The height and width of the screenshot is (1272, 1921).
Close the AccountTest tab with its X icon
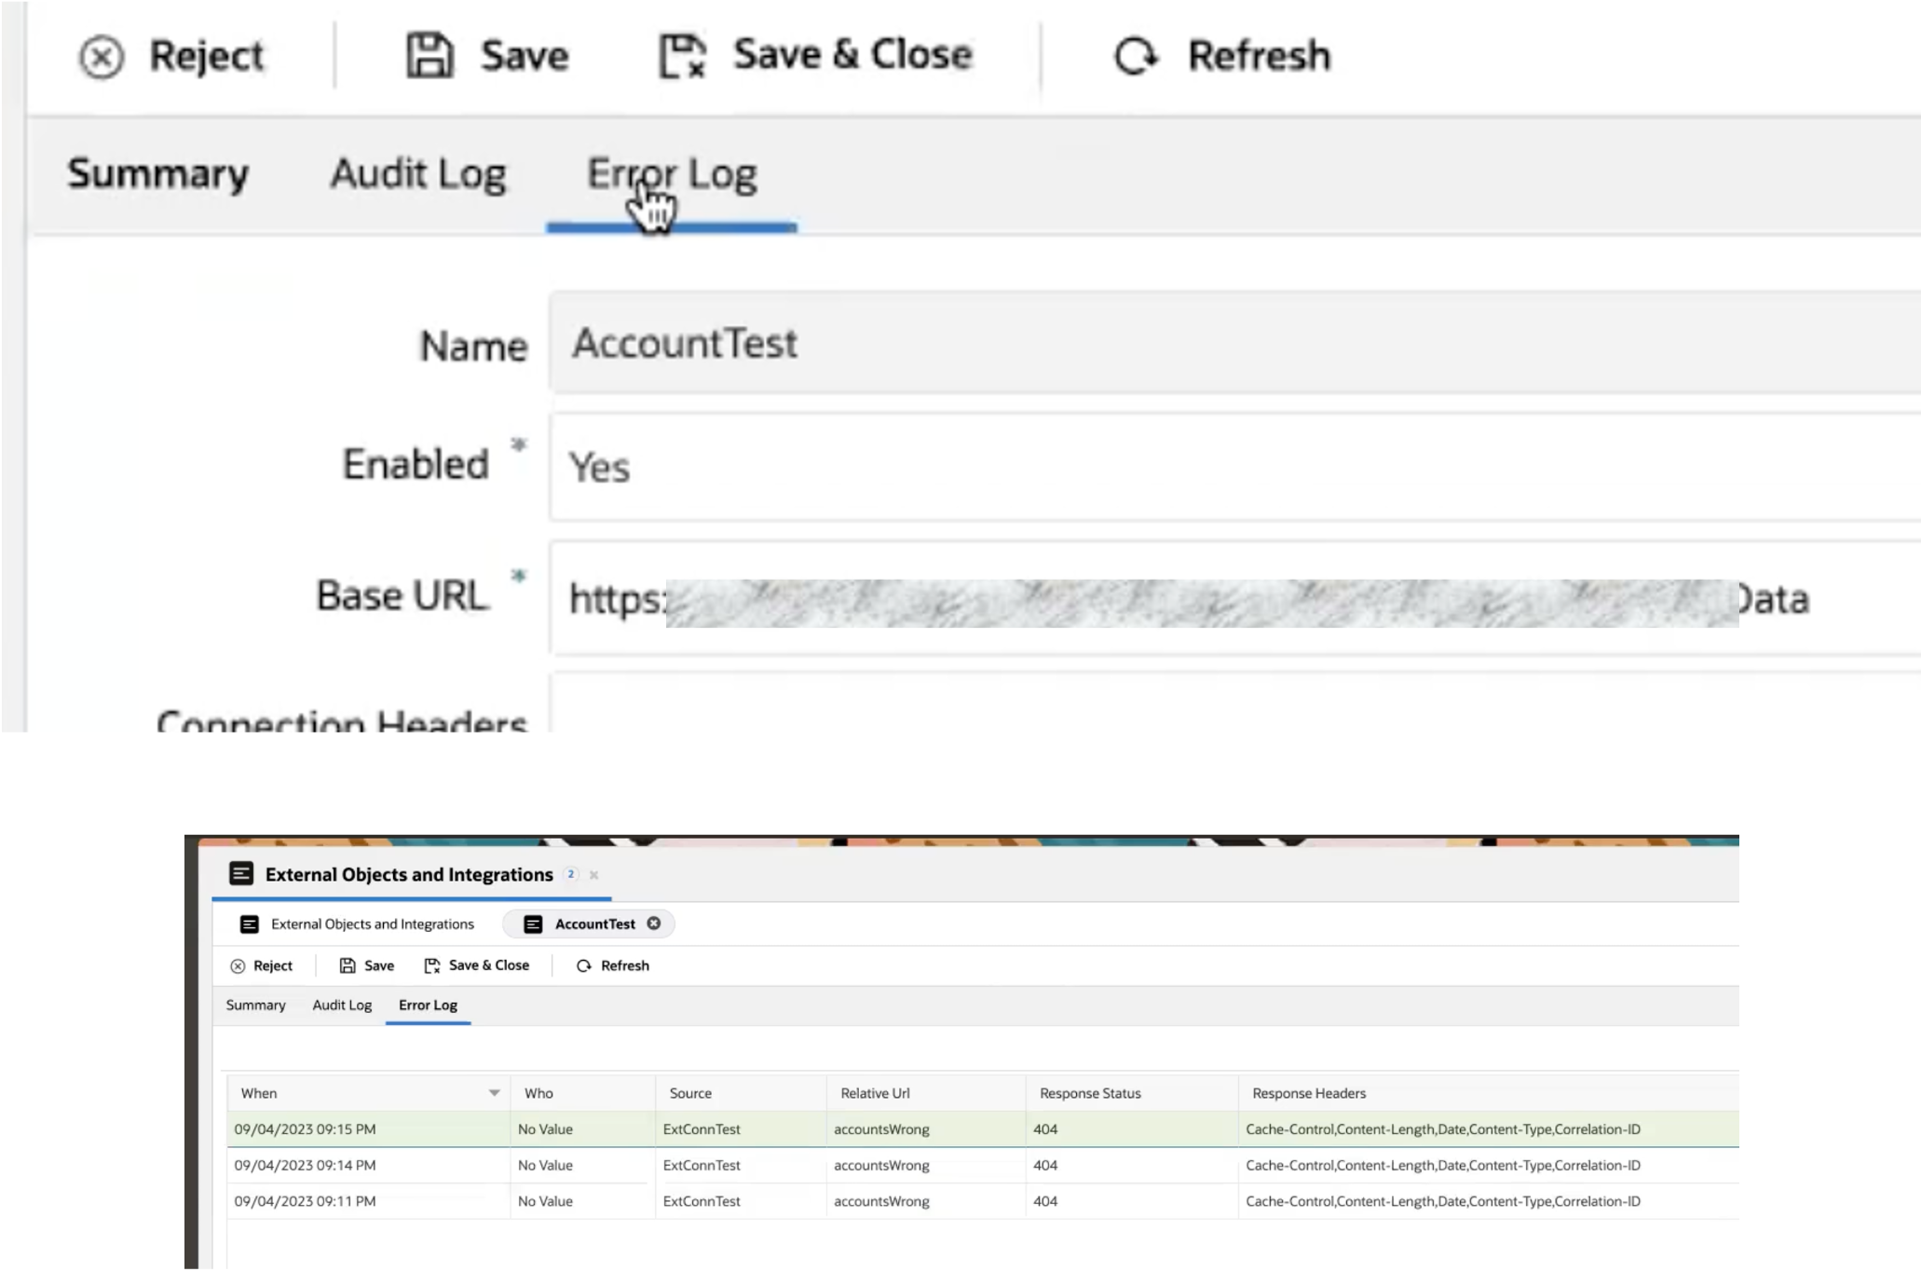click(654, 923)
